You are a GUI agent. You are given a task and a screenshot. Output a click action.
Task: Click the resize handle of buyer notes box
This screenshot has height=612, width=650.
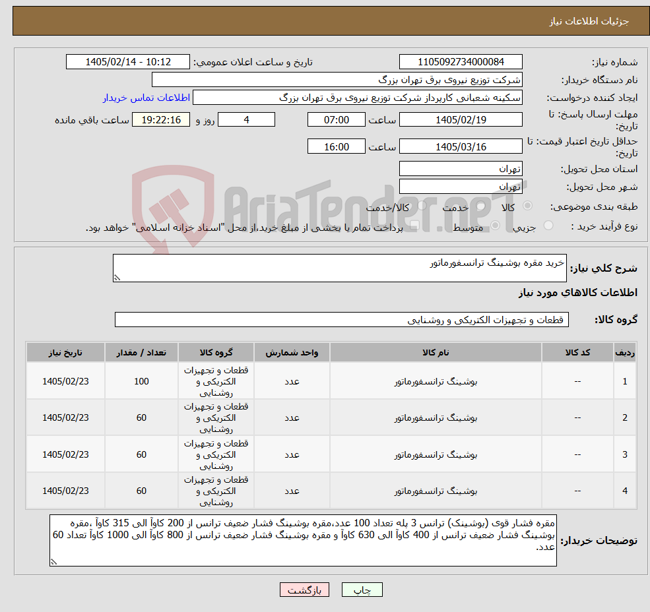[53, 562]
